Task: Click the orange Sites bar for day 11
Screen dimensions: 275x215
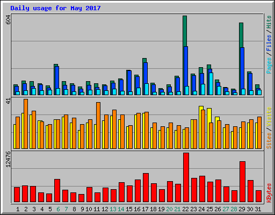Action: point(98,126)
